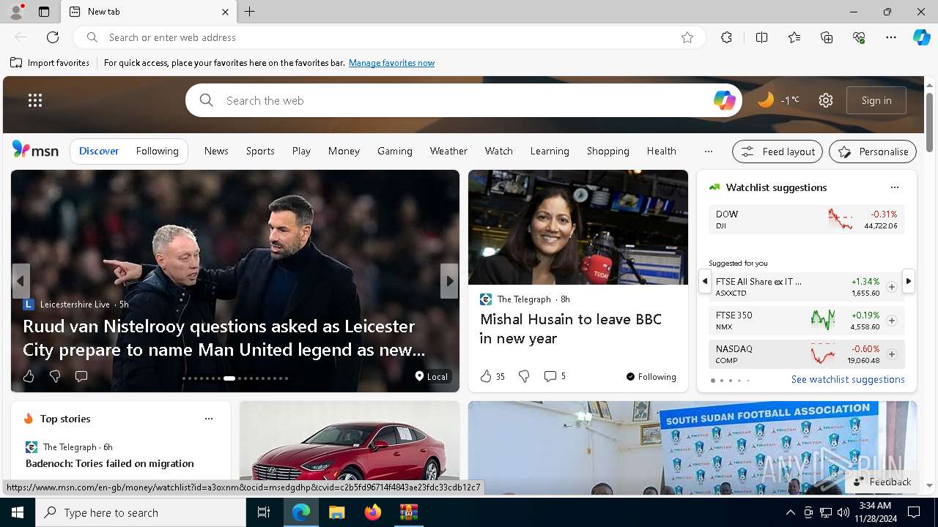938x527 pixels.
Task: Click the page vertical scrollbar thumb
Action: click(x=929, y=122)
